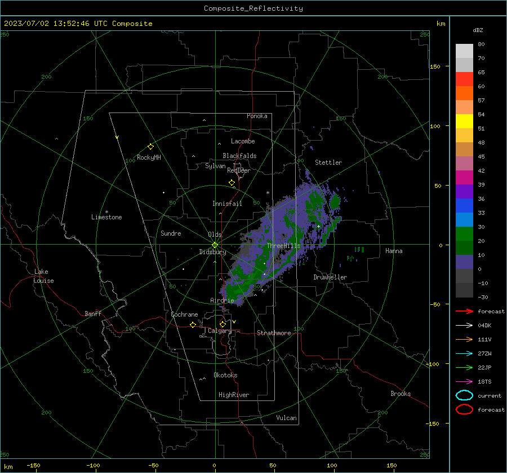Screen dimensions: 507x473
Task: Click the Sylvan label on map
Action: [215, 166]
